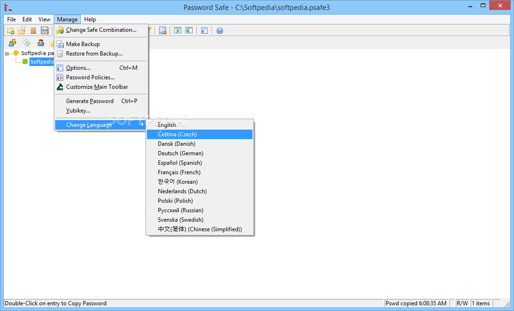Switch language to Nederlands (Dutch)

pyautogui.click(x=200, y=191)
